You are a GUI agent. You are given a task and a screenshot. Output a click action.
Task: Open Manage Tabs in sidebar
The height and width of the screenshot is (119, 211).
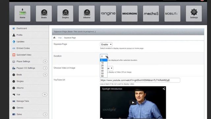pos(29,101)
